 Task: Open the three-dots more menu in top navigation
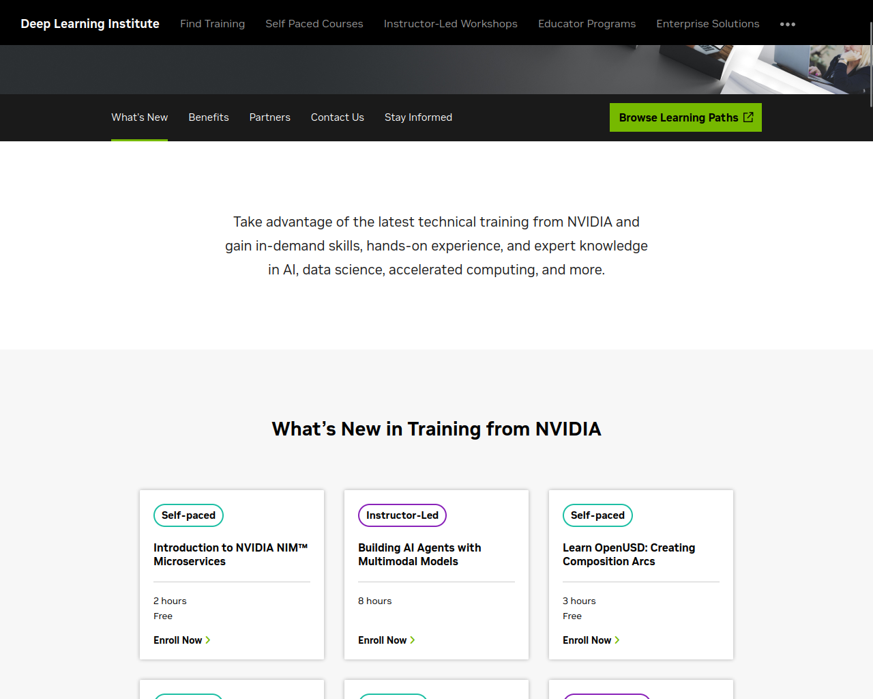click(x=788, y=24)
